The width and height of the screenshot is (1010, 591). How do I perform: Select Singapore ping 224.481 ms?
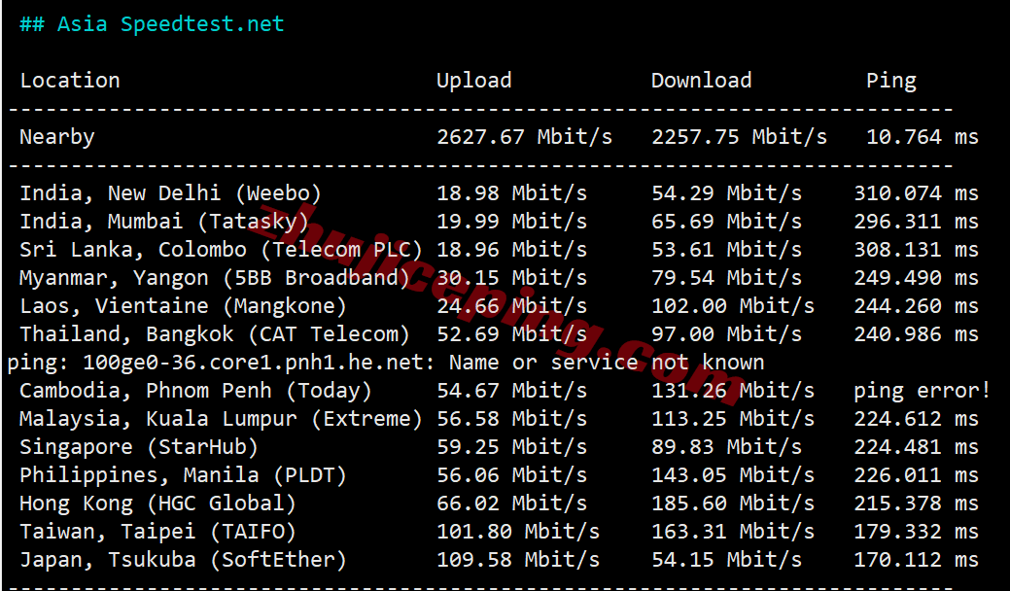coord(917,447)
